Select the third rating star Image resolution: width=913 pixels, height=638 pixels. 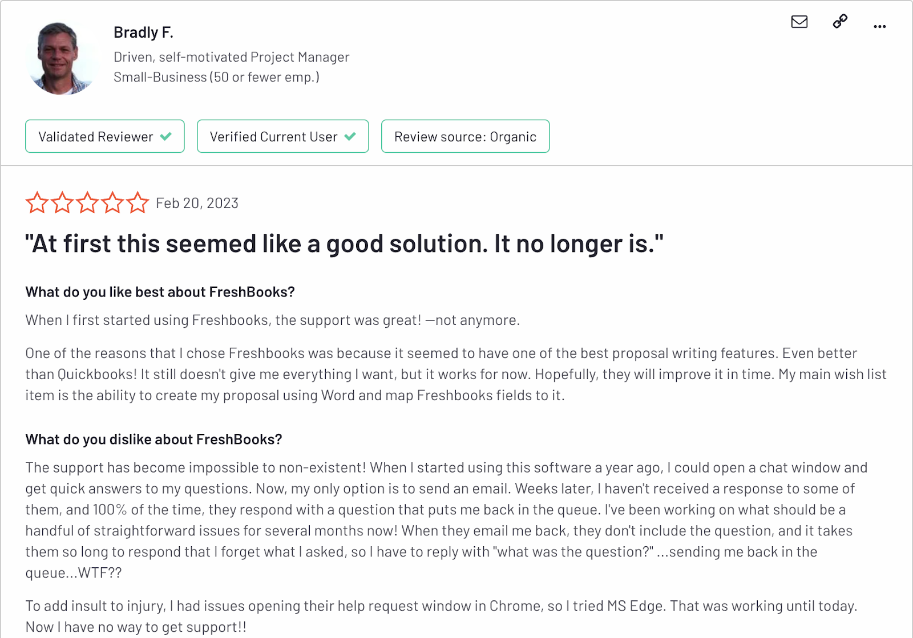point(87,202)
